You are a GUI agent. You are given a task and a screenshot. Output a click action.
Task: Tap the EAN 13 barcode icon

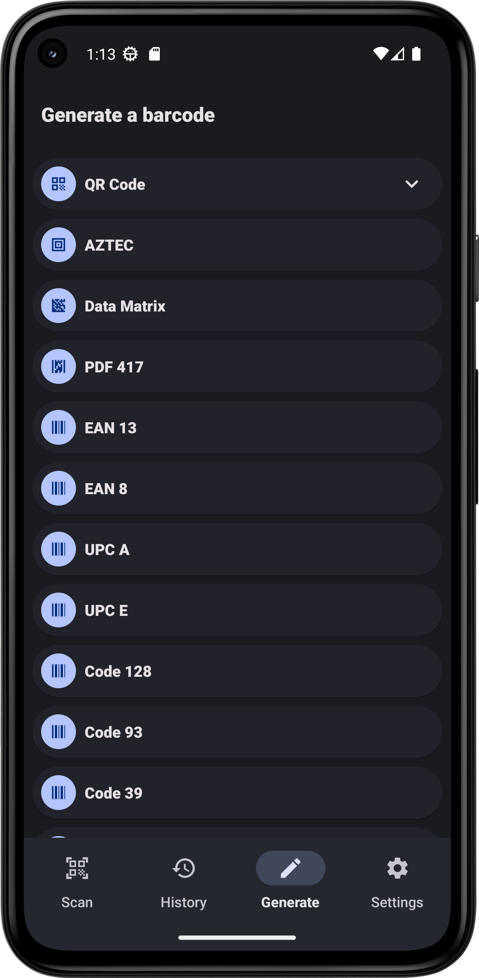pyautogui.click(x=59, y=427)
